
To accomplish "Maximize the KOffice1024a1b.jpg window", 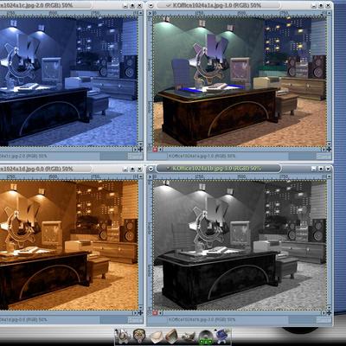I will tap(321, 169).
